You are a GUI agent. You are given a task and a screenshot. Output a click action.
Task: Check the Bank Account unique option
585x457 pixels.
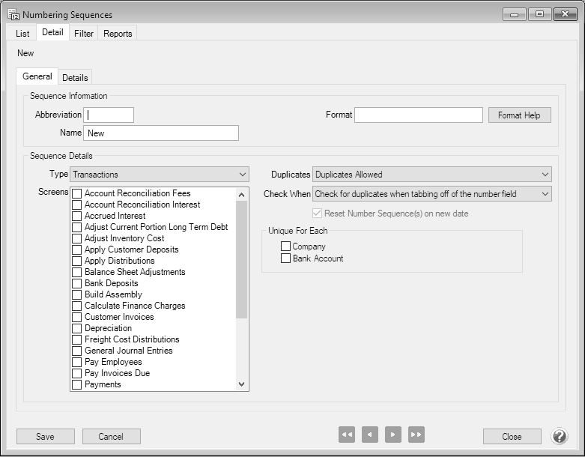tap(285, 258)
